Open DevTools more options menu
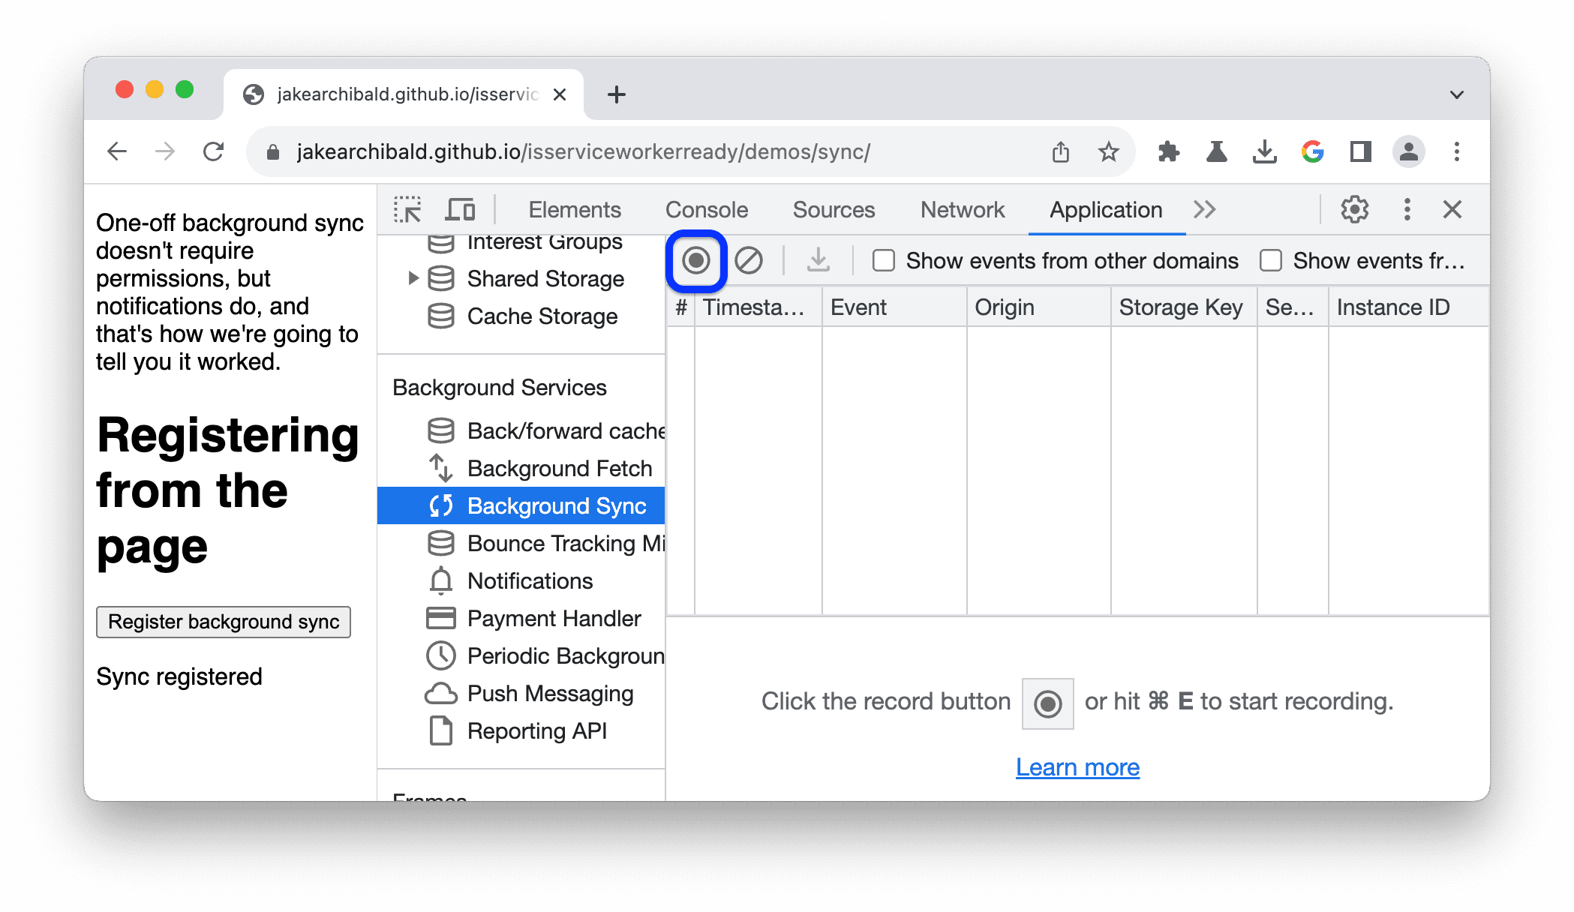Viewport: 1574px width, 912px height. (1406, 208)
